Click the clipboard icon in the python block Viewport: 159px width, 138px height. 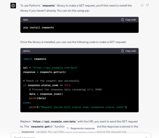point(122,51)
